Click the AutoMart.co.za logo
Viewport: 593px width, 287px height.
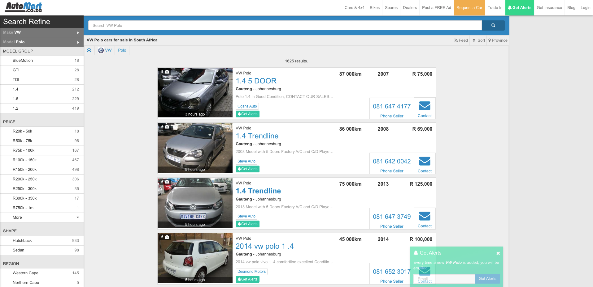(x=24, y=7)
